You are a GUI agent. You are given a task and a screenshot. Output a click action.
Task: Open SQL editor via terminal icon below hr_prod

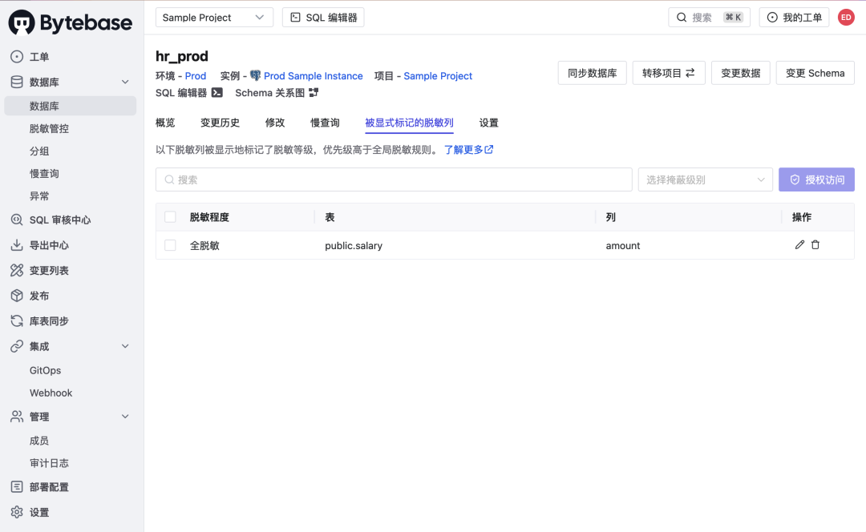point(217,93)
